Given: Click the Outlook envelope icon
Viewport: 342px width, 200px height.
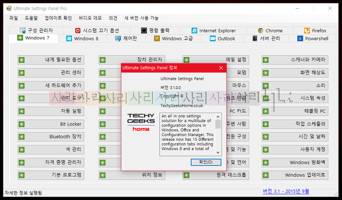Looking at the screenshot, I should click(212, 39).
